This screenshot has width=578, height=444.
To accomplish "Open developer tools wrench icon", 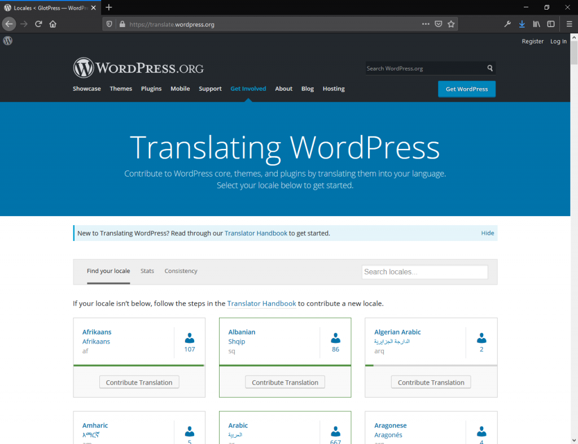I will tap(507, 24).
